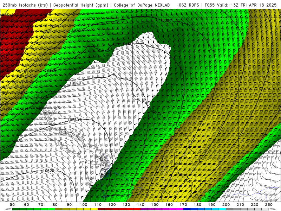This screenshot has height=211, width=281.
Task: Click the 150 value on color scale
Action: (x=155, y=205)
